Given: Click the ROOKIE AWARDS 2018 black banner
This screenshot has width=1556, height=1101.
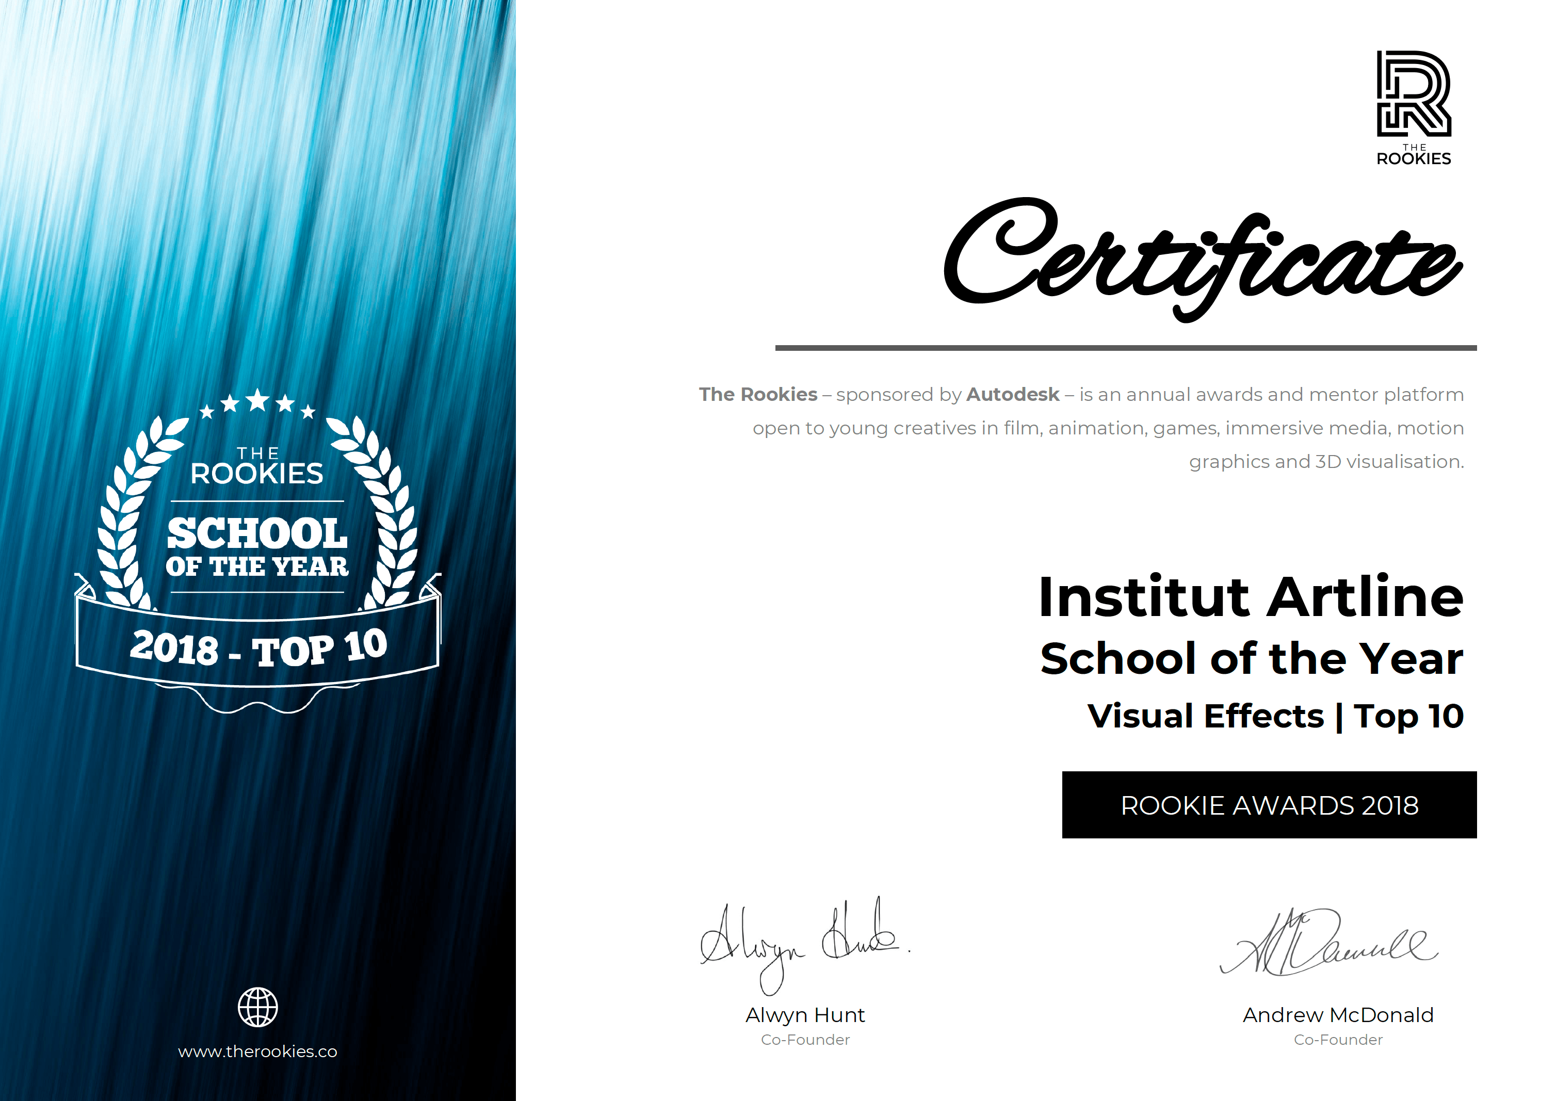Looking at the screenshot, I should (1269, 805).
